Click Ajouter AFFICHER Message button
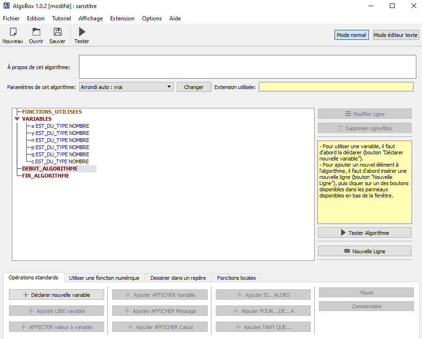Screen dimensions: 422x339 [x=160, y=311]
